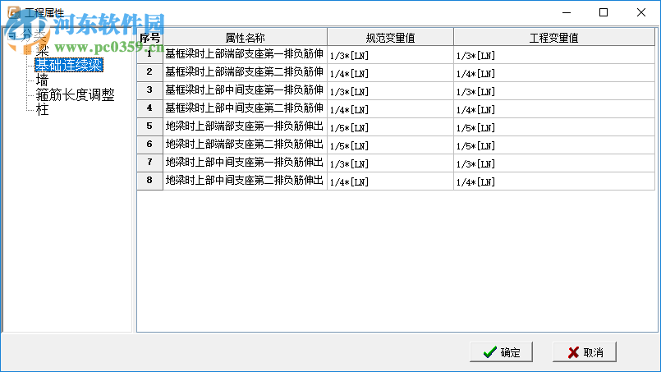Edit row 3 工程变量值 cell
Screen dimensions: 661x372
pos(554,91)
